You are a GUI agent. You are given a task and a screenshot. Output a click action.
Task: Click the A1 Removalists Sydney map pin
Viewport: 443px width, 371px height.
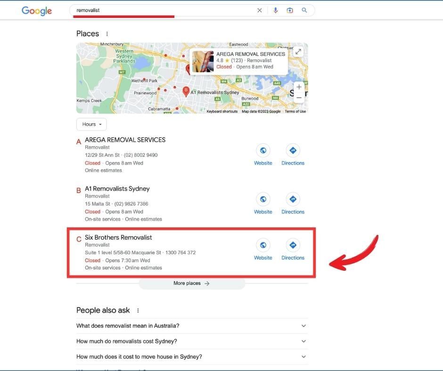[x=186, y=91]
